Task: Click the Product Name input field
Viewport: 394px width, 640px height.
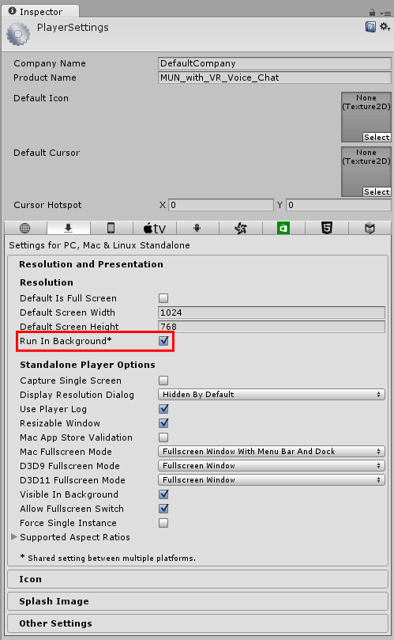Action: 275,78
